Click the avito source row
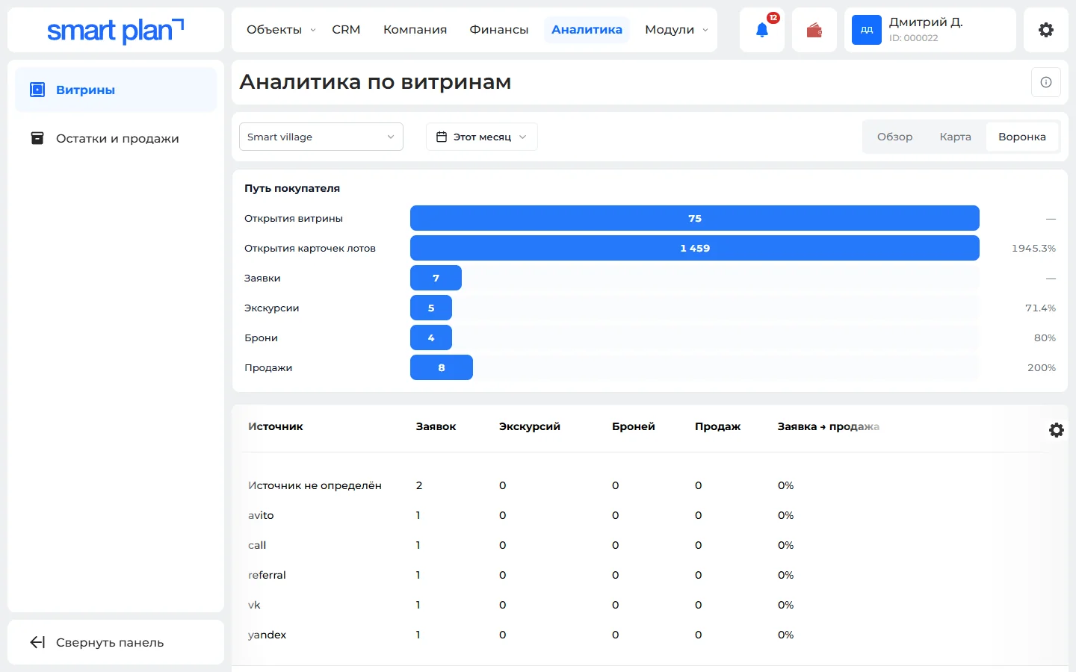The image size is (1076, 672). pyautogui.click(x=650, y=515)
